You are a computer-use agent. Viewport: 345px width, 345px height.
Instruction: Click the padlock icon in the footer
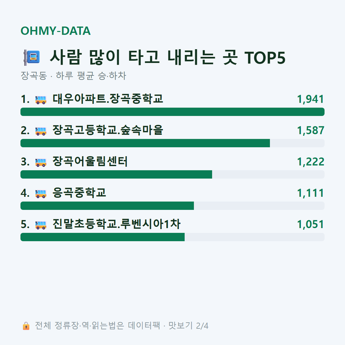coord(26,326)
